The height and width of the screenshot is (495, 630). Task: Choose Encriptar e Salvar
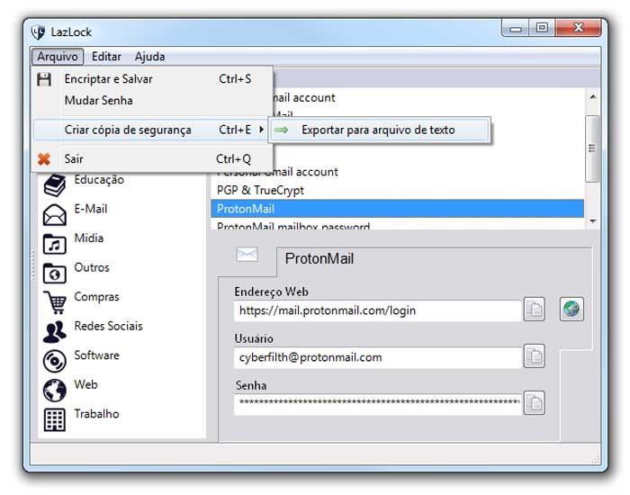[153, 79]
